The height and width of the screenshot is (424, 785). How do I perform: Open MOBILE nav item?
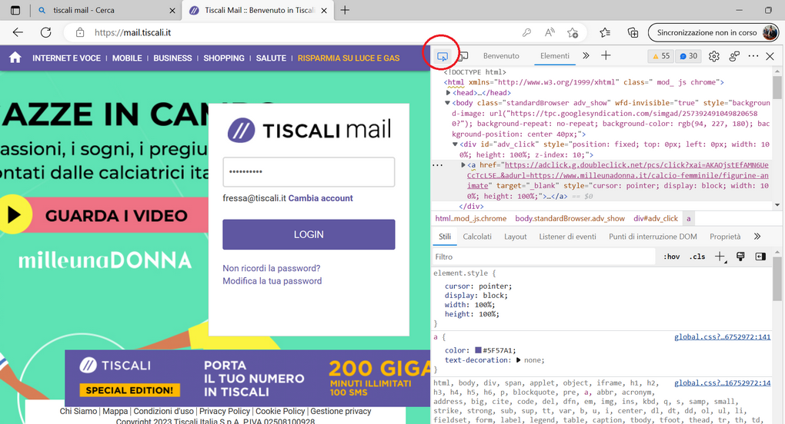[x=127, y=58]
